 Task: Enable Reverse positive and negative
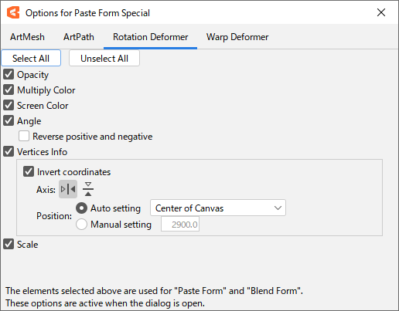pos(24,136)
